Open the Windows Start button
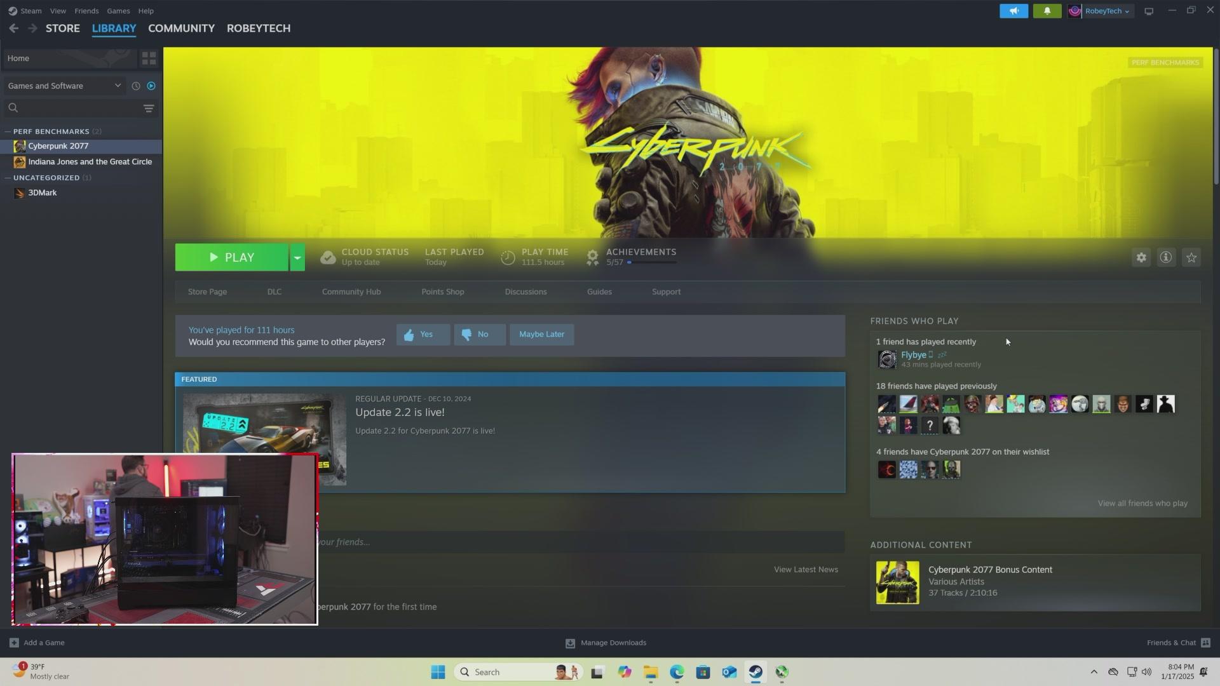This screenshot has width=1220, height=686. (x=438, y=672)
